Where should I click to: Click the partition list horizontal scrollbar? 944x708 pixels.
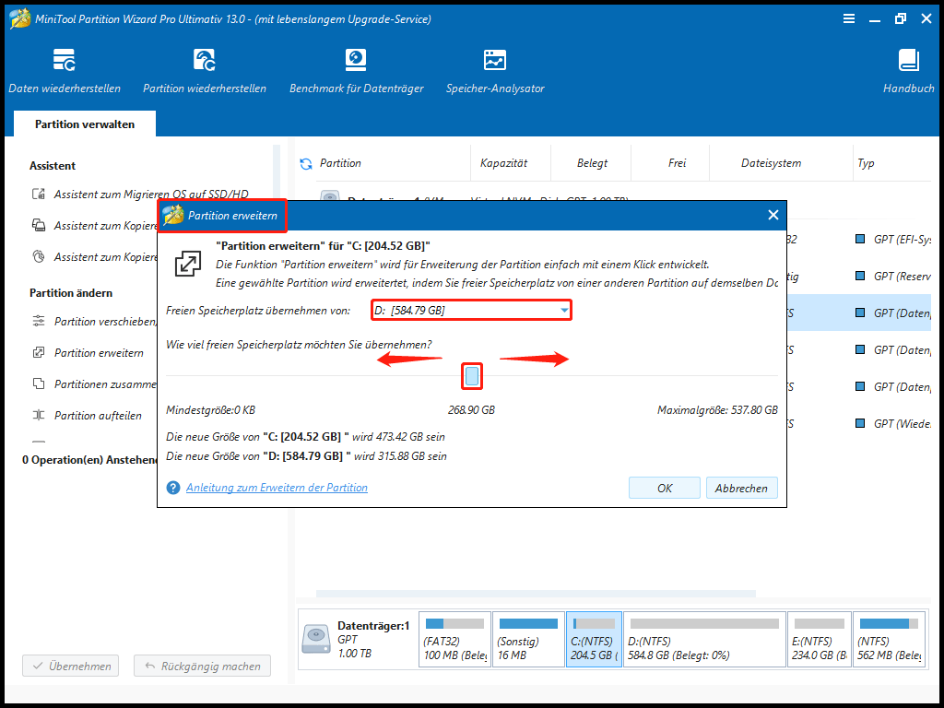point(536,594)
